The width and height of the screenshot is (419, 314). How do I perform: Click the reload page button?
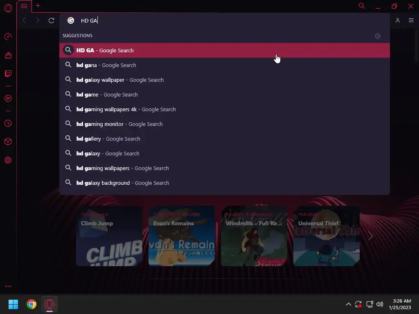tap(51, 20)
